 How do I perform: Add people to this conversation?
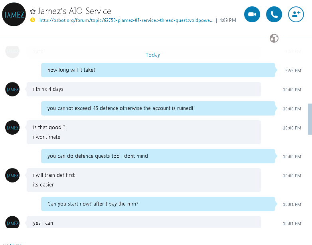pyautogui.click(x=296, y=14)
